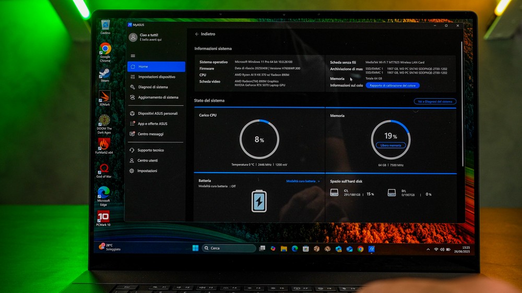Viewport: 522px width, 293px height.
Task: Open Cestino on the desktop
Action: coord(105,27)
